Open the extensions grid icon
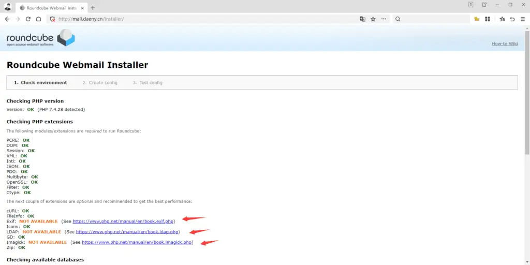The height and width of the screenshot is (265, 530). coord(487,19)
